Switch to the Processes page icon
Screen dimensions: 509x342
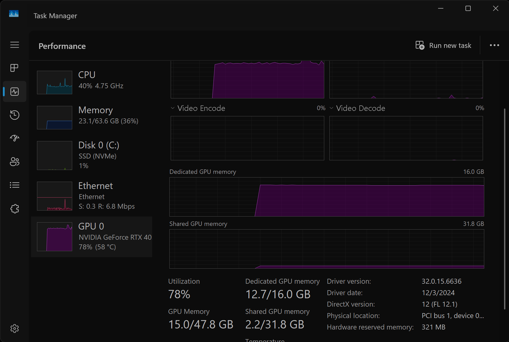click(14, 68)
